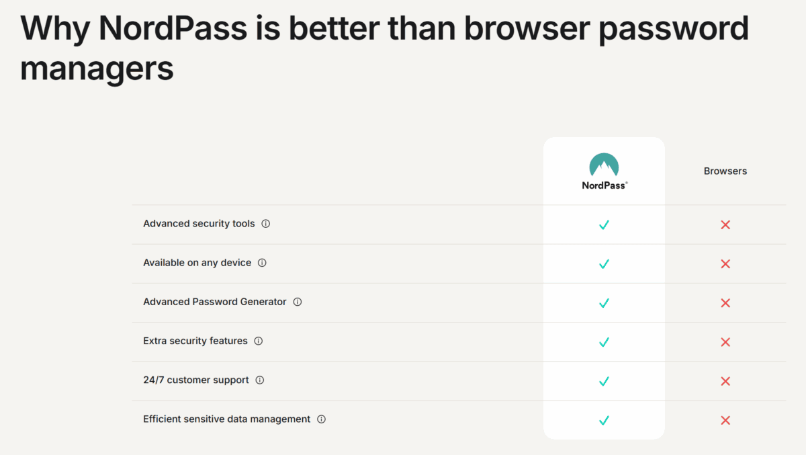The image size is (806, 455).
Task: Click NordPass checkmark for Advanced Password Generator
Action: (x=604, y=302)
